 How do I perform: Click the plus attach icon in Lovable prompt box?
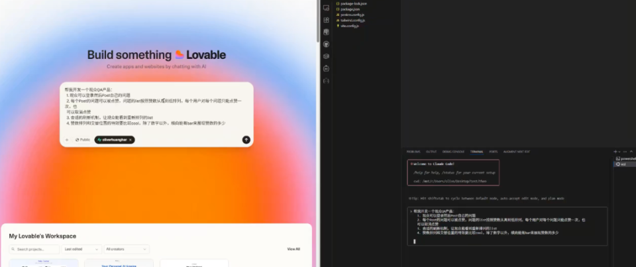(67, 140)
